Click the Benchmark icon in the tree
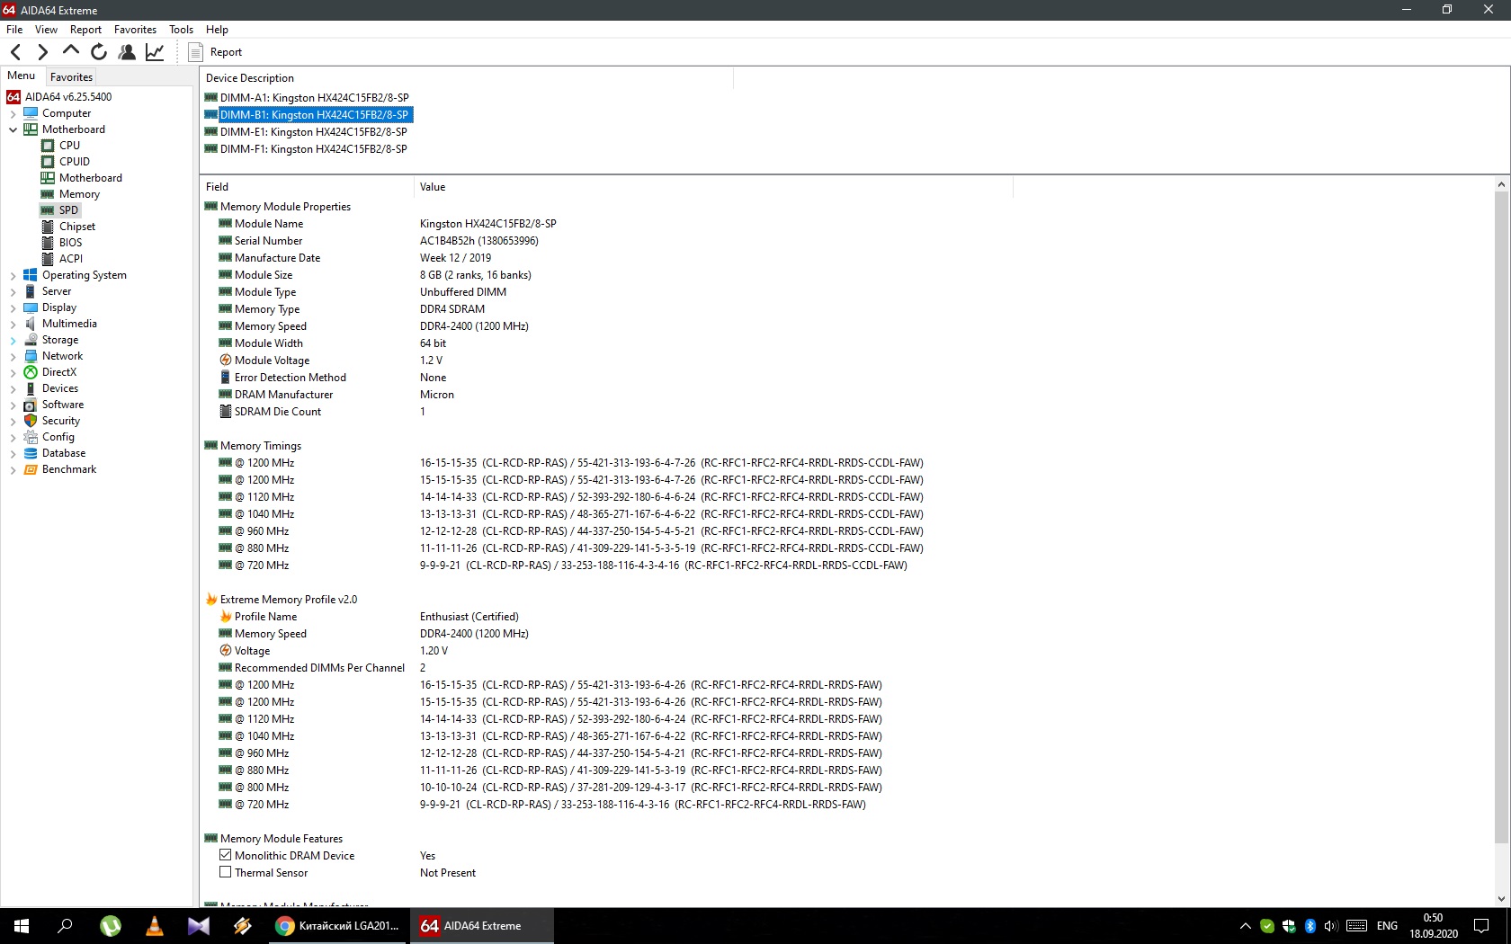The image size is (1511, 944). pos(31,469)
